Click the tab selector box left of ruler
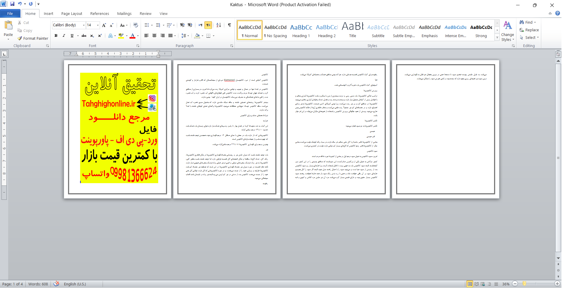The image size is (562, 288). pos(4,54)
